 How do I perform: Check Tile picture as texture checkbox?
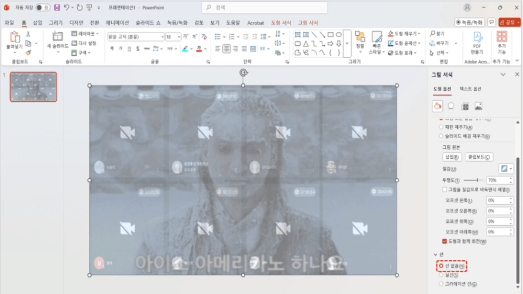point(444,189)
